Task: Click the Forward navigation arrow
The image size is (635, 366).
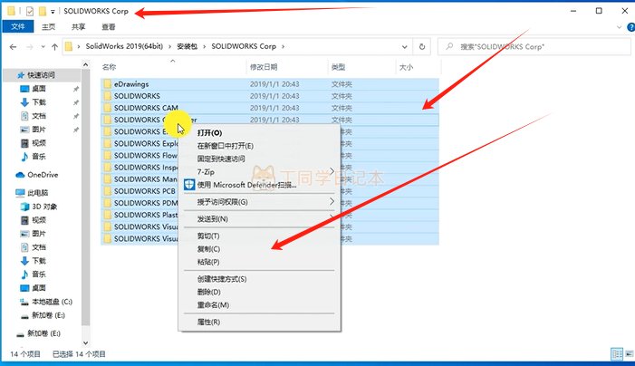Action: pos(30,47)
